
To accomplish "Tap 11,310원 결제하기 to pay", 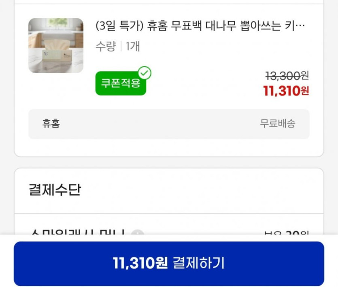I will click(x=169, y=263).
